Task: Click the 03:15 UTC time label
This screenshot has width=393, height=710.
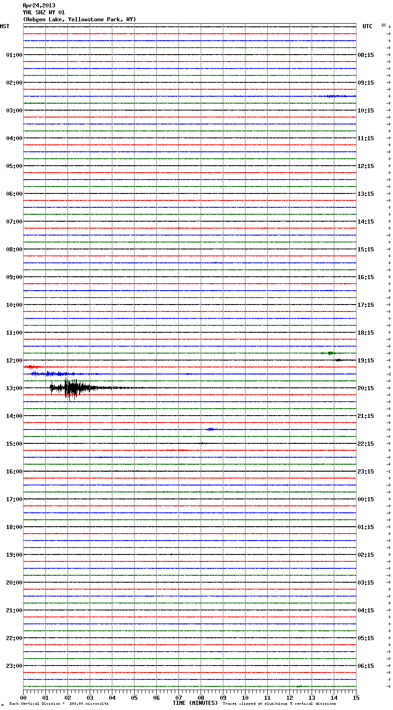Action: coord(366,583)
